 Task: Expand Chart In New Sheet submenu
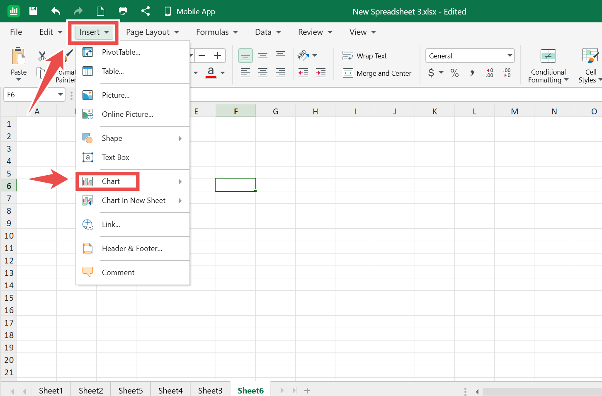133,200
